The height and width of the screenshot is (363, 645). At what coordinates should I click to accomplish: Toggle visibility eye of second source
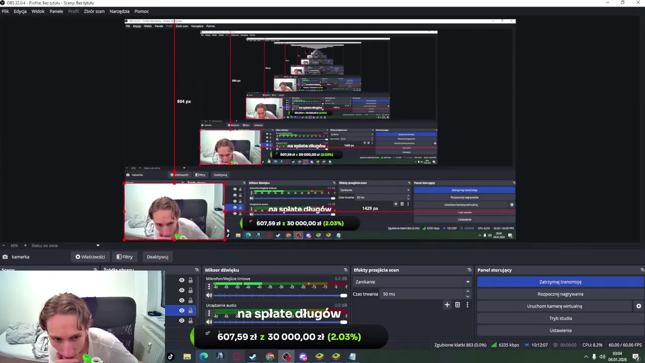[182, 290]
